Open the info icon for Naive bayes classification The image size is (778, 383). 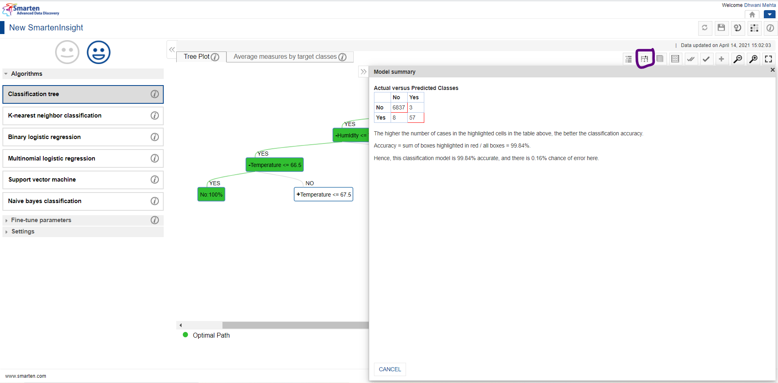click(154, 201)
